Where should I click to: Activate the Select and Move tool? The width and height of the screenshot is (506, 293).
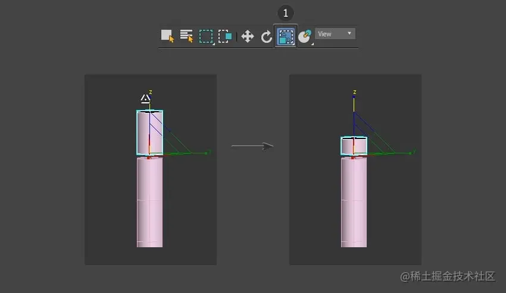click(248, 36)
